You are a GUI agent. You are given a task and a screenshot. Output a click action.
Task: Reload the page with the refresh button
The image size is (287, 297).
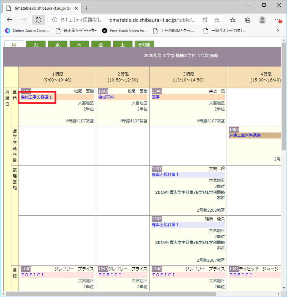38,20
